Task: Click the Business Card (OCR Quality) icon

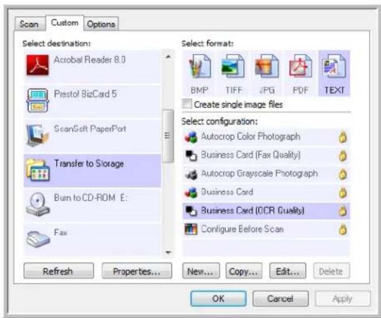Action: (191, 211)
